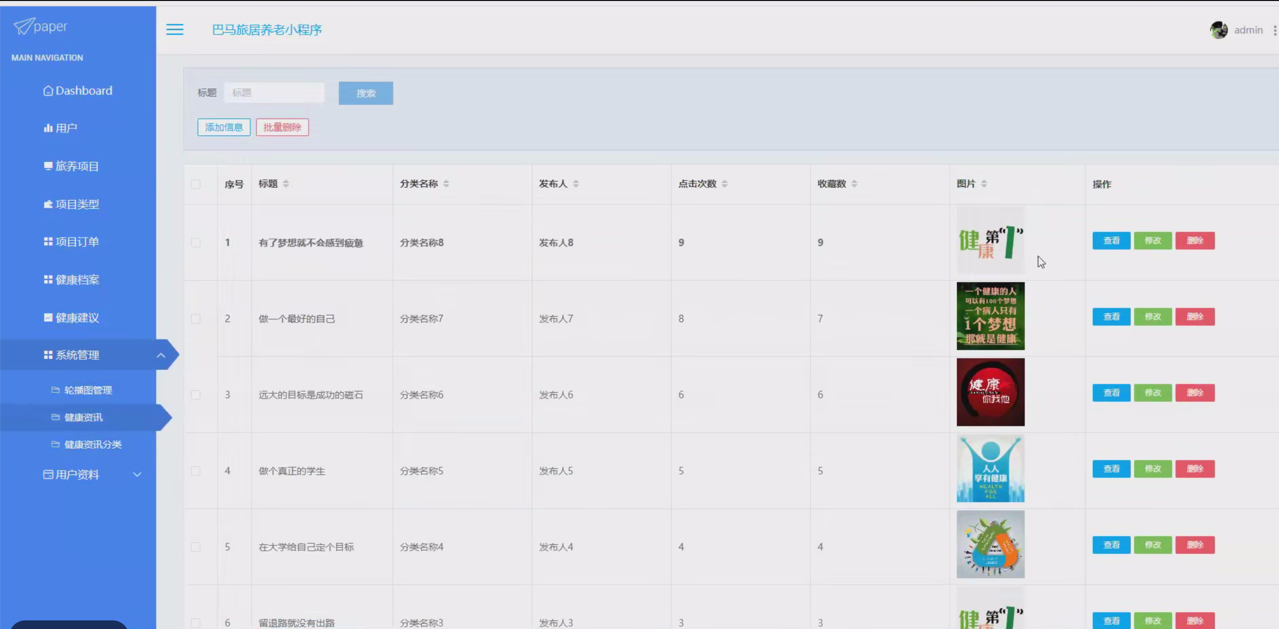Image resolution: width=1279 pixels, height=629 pixels.
Task: Sort by 收藏数 column arrows
Action: tap(854, 184)
